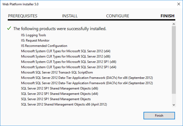Select 'IIS: Logging Tools' entry

coord(34,35)
